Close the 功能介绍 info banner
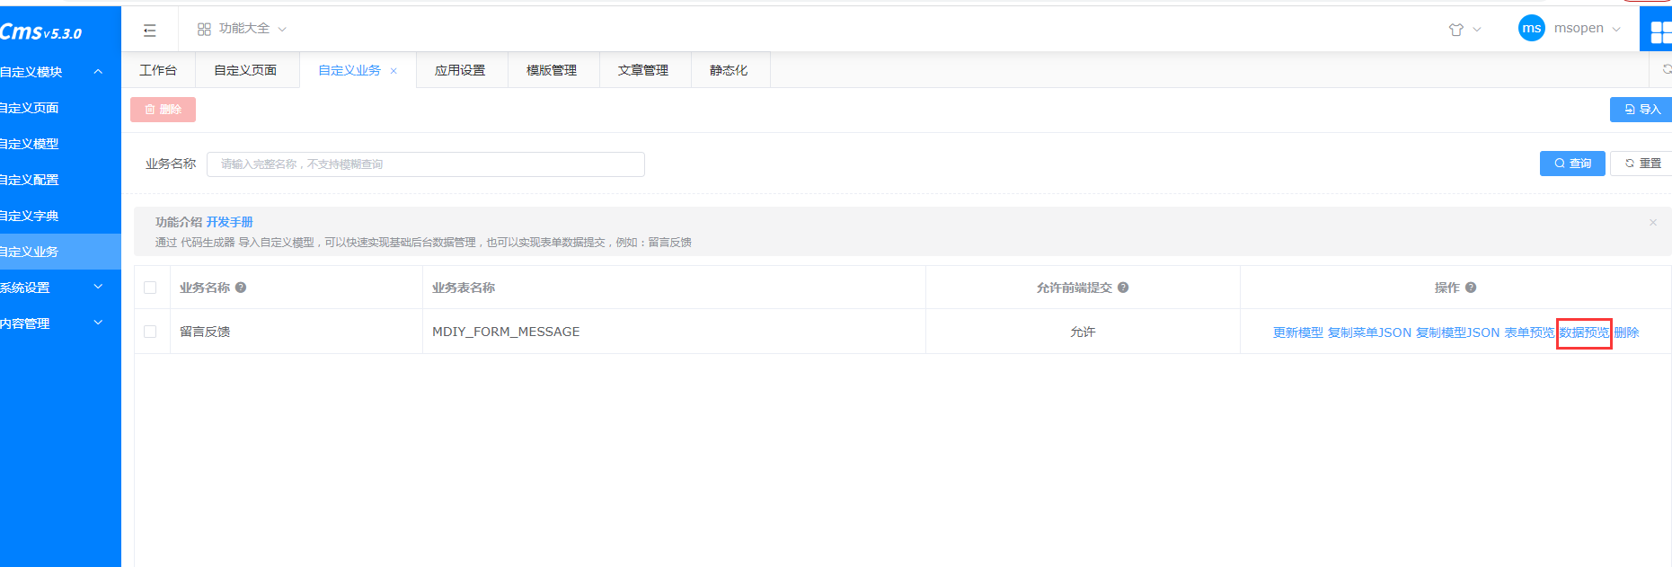 click(x=1652, y=223)
